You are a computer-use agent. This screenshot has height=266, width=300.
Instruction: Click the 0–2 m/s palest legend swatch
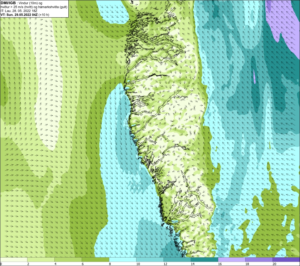point(14,260)
